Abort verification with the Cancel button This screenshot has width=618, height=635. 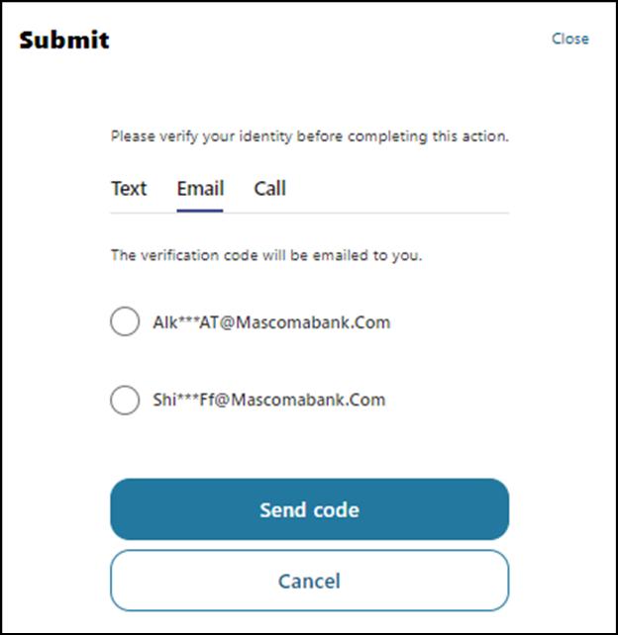click(x=309, y=581)
